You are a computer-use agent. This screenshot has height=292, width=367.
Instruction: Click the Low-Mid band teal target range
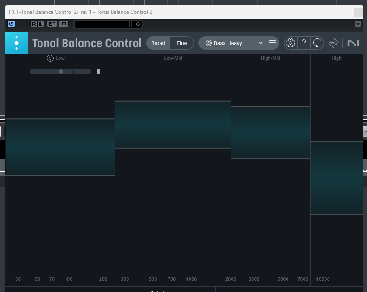coord(173,125)
